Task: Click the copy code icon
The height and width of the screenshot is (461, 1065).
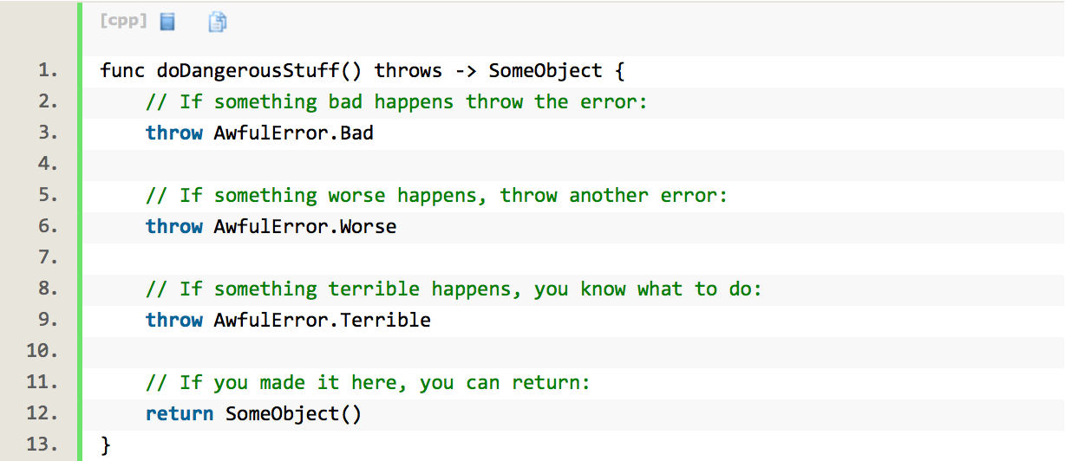Action: pyautogui.click(x=218, y=22)
